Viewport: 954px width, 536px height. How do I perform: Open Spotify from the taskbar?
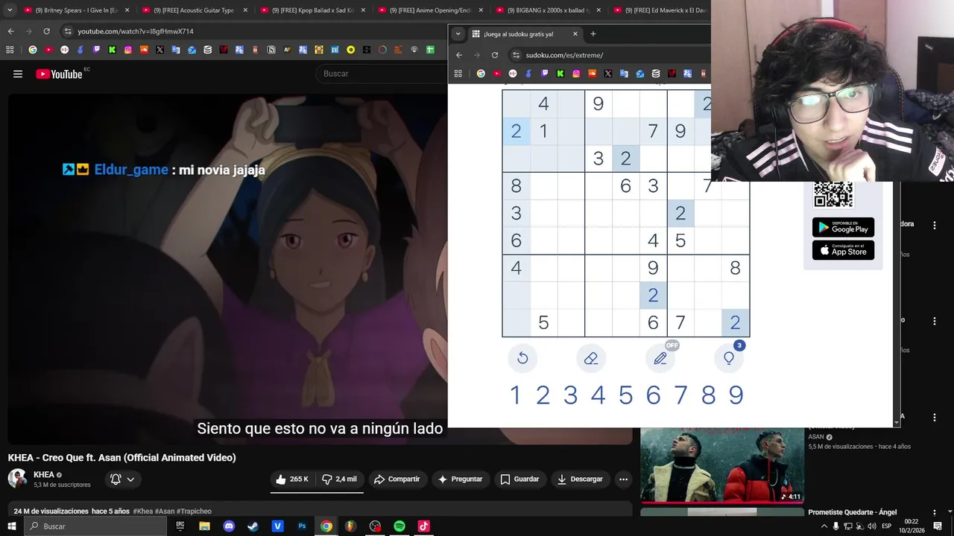pyautogui.click(x=399, y=526)
